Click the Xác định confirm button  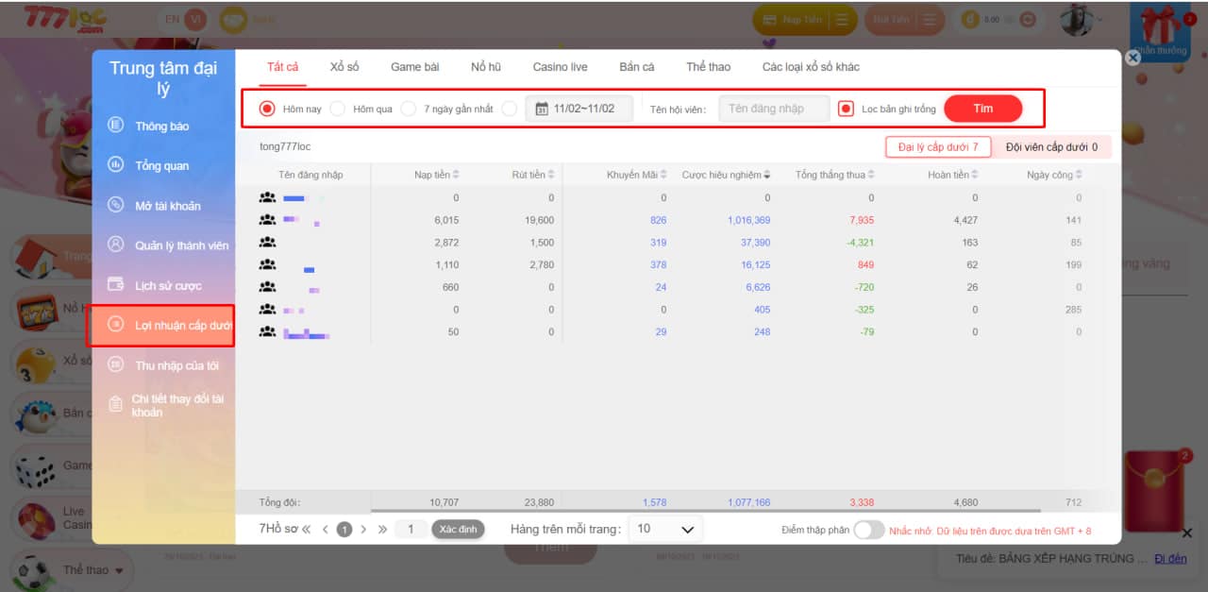pyautogui.click(x=458, y=529)
